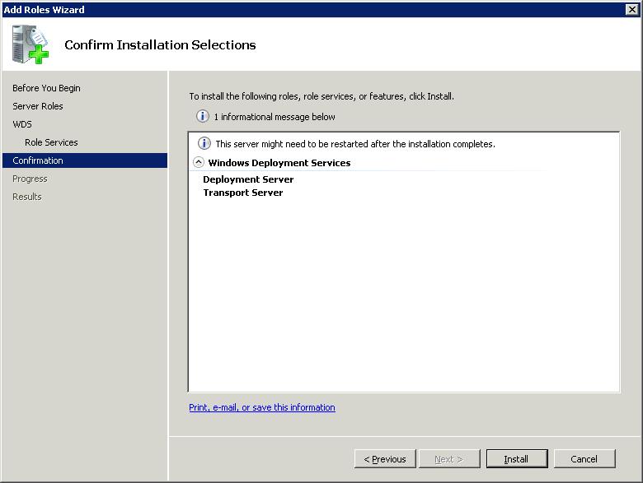The width and height of the screenshot is (643, 483).
Task: Click the Results step in the sidebar
Action: click(x=27, y=197)
